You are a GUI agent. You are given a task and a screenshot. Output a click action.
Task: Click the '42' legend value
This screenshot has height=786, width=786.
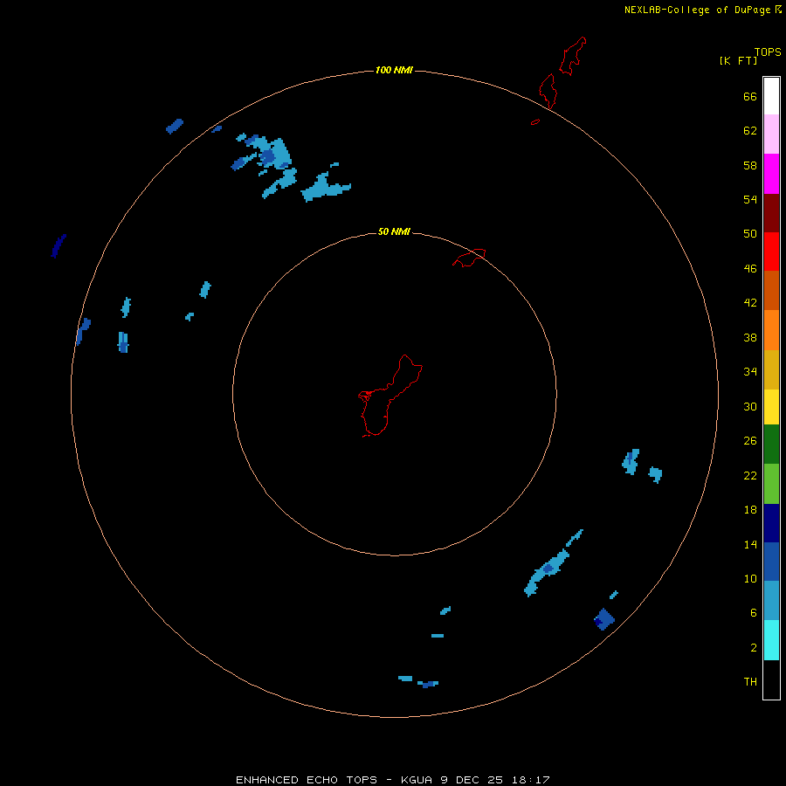tap(750, 303)
